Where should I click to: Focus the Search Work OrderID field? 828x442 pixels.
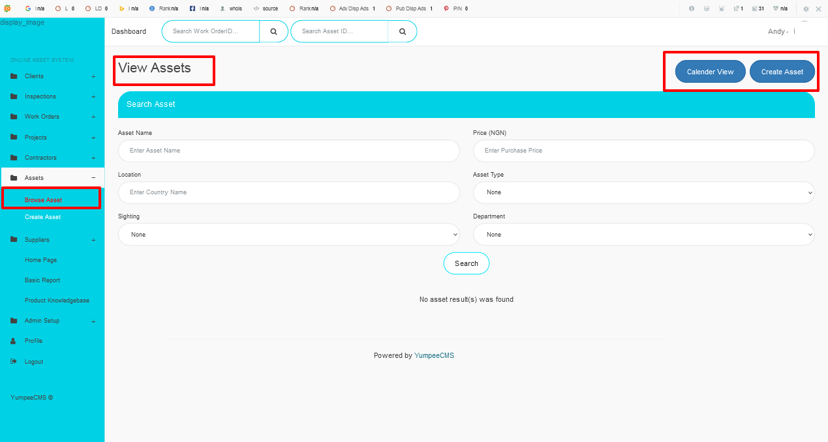211,31
